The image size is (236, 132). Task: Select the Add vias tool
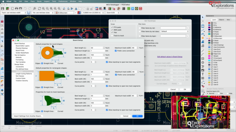tap(203, 38)
